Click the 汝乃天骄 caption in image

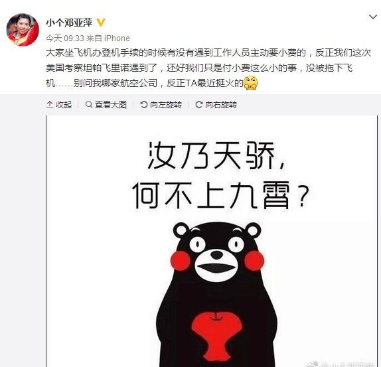[217, 155]
